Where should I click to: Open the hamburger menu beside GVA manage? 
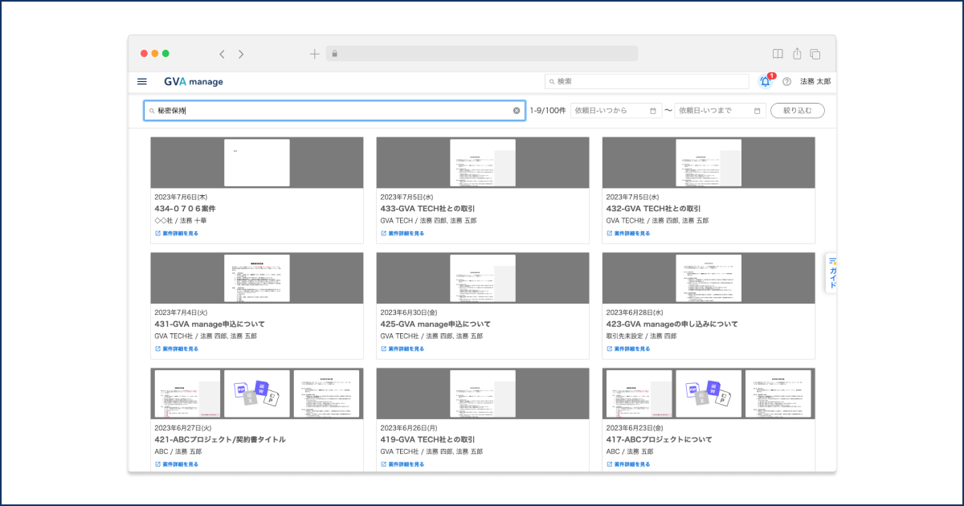click(142, 81)
